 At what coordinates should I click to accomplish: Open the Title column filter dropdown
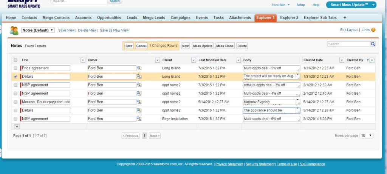point(83,60)
